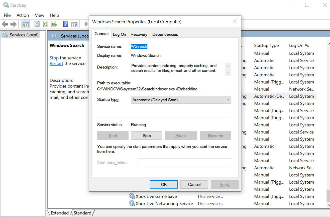This screenshot has height=217, width=330.
Task: Open the Action menu
Action: [x=23, y=15]
